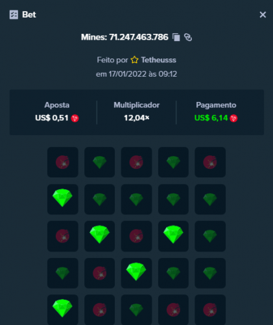Select the bright gem in third row, fourth column
The height and width of the screenshot is (325, 273).
(173, 236)
